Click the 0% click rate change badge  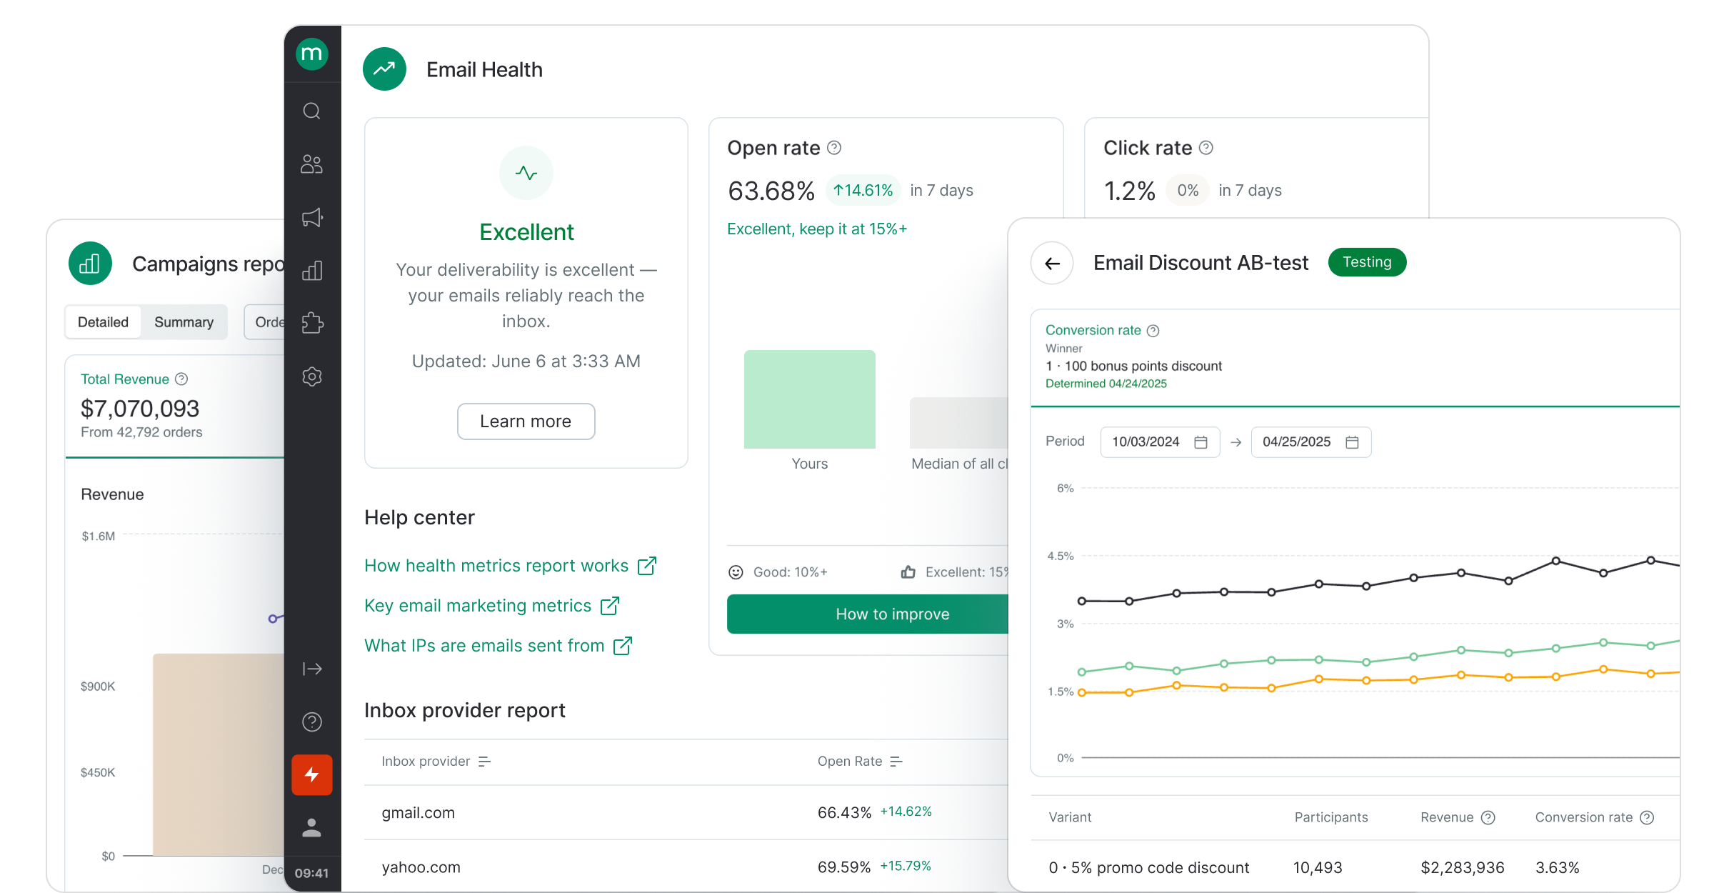coord(1188,190)
